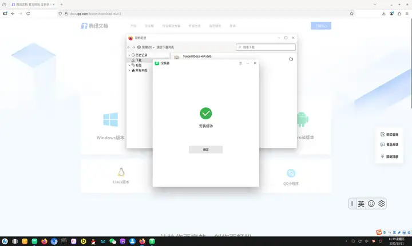Reload the browser page
The height and width of the screenshot is (246, 412).
[x=28, y=14]
